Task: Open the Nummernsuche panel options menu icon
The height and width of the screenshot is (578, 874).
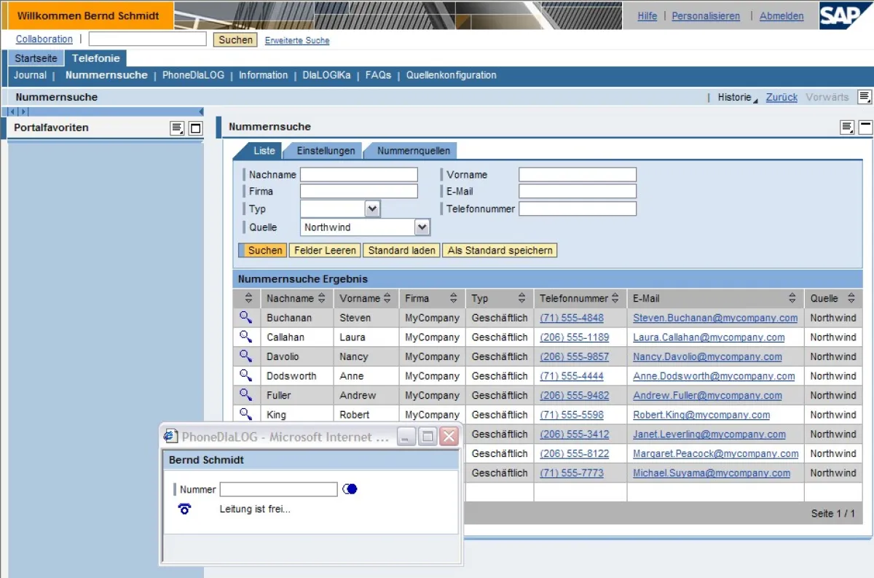Action: 847,127
